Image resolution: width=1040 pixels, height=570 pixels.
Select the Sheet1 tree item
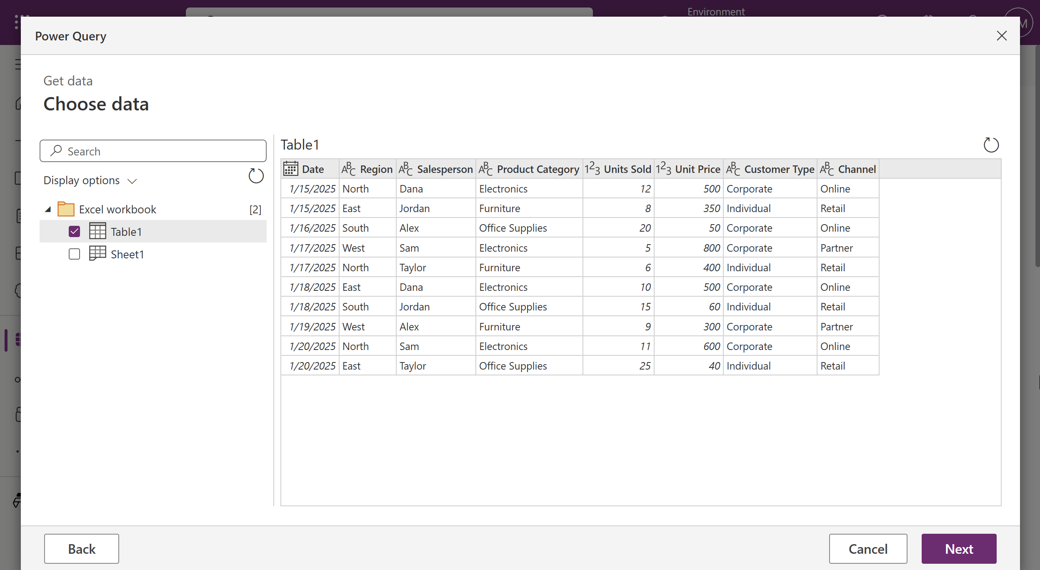tap(127, 254)
